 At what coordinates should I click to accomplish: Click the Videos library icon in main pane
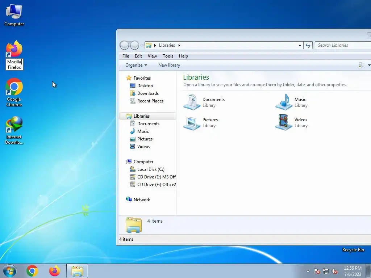tap(284, 122)
